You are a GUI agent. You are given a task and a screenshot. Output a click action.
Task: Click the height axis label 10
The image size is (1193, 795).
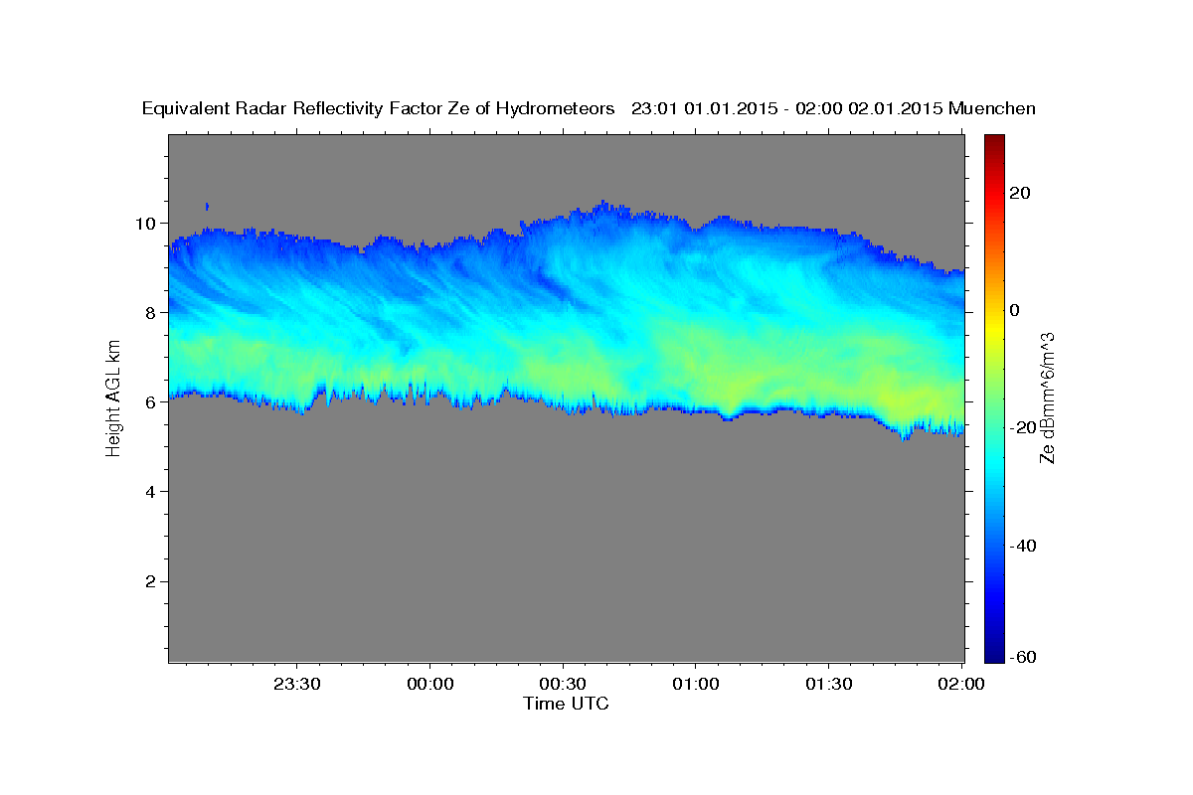(x=148, y=223)
